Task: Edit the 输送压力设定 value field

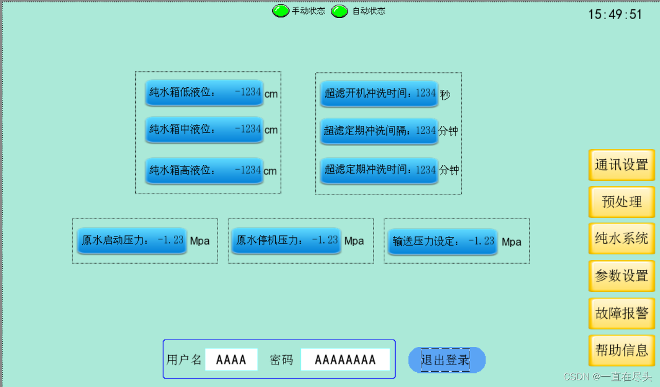Action: 442,242
